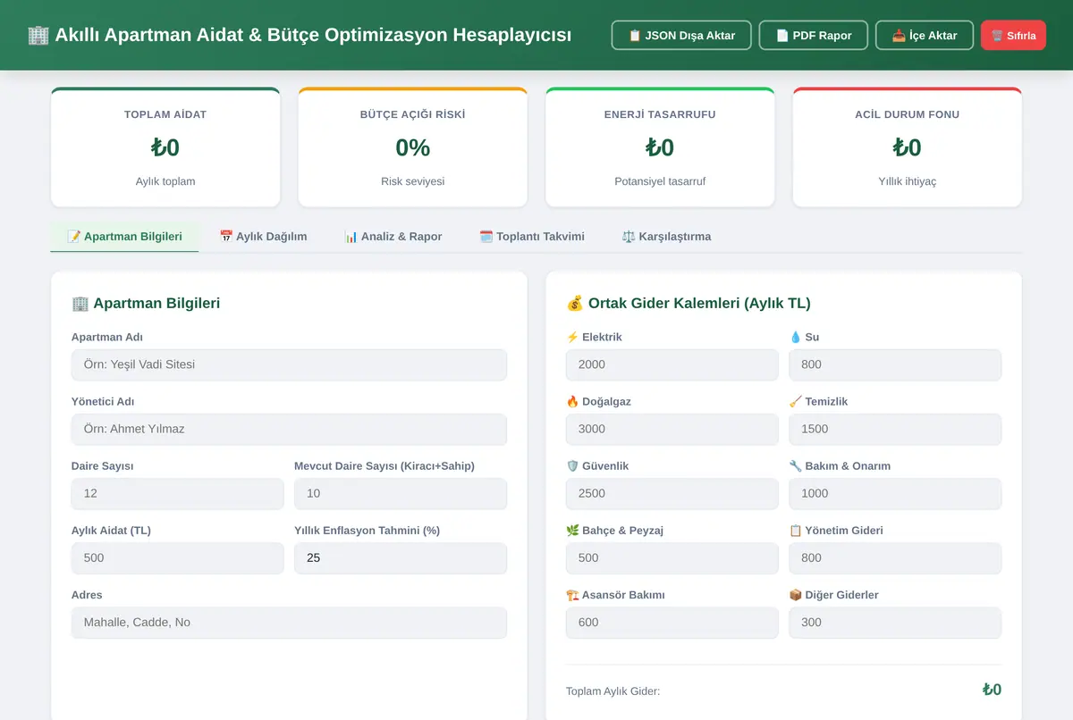1073x720 pixels.
Task: Click the Toplam Aidat summary card
Action: pyautogui.click(x=165, y=147)
